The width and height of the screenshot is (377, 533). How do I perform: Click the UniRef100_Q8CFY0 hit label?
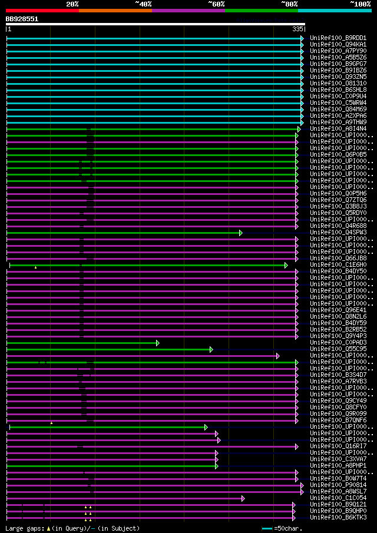[x=338, y=408]
